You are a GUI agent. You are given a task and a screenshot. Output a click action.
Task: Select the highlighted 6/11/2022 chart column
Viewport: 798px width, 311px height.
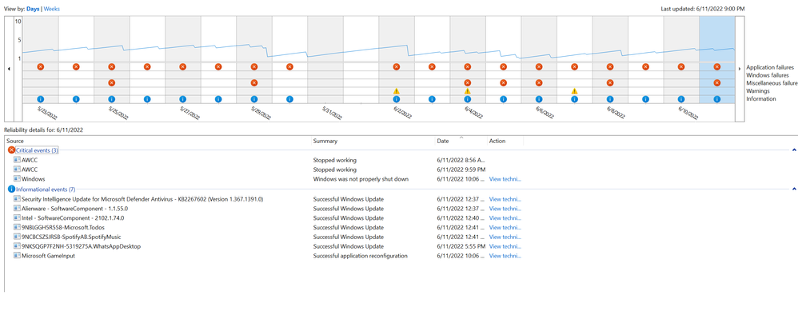717,60
